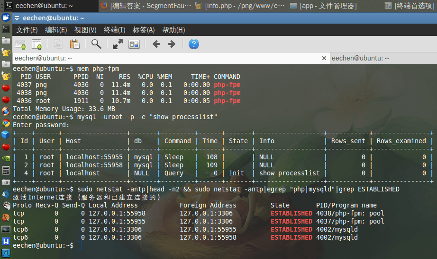Click the greyed-out Copy toolbar icon

coord(58,44)
